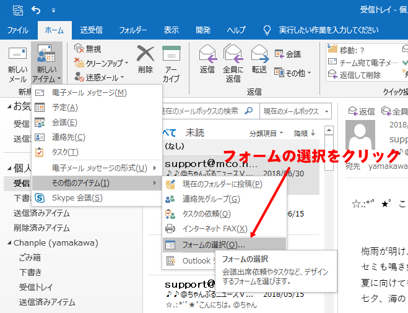Click the mailbox search magnifier icon
Screen dimensions: 408x313
click(x=249, y=111)
